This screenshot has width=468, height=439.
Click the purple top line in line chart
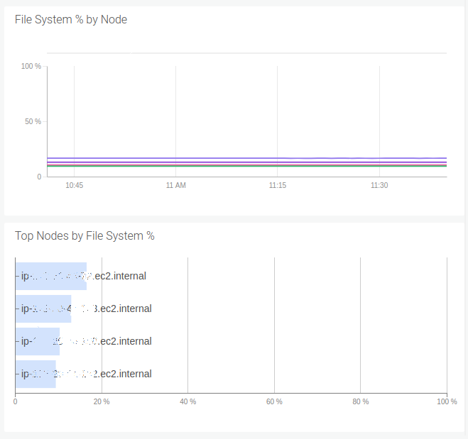pos(247,158)
